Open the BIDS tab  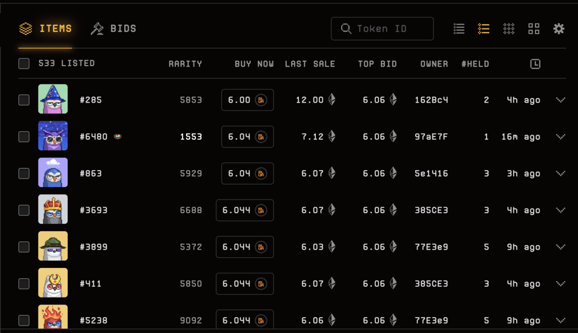click(x=114, y=28)
